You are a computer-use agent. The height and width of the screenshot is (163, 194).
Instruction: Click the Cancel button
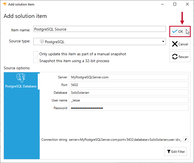[x=180, y=44]
